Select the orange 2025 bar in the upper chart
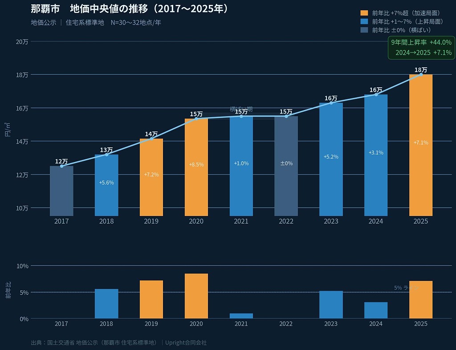456x350 pixels. coord(420,145)
